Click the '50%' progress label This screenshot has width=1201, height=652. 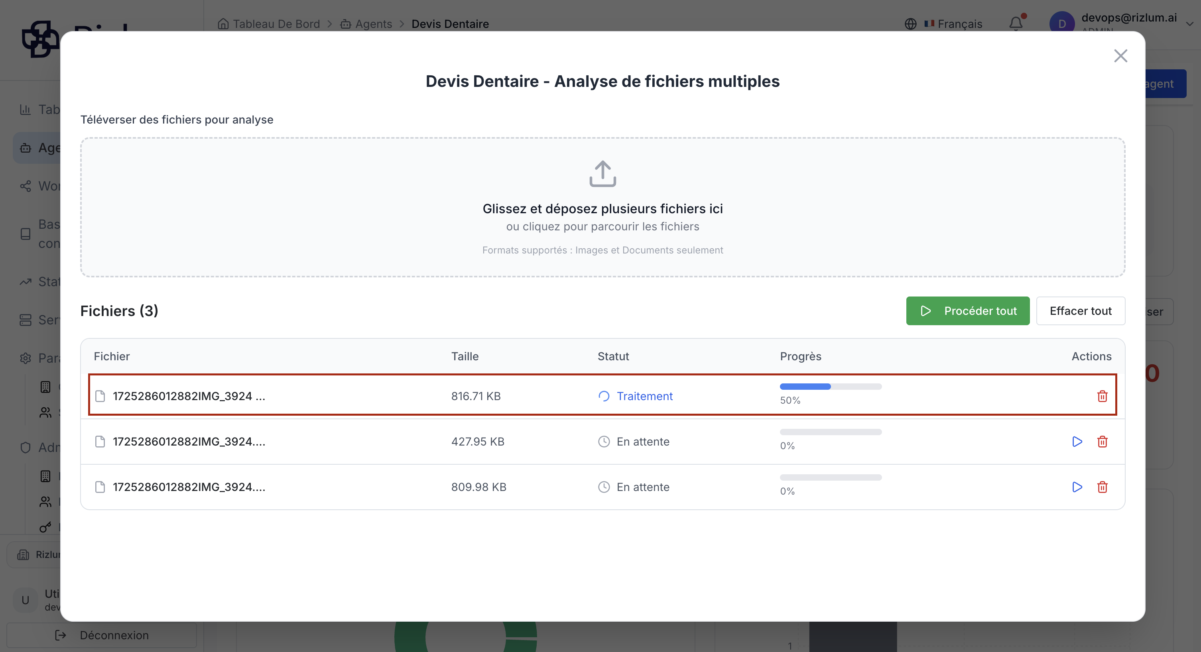(x=790, y=401)
